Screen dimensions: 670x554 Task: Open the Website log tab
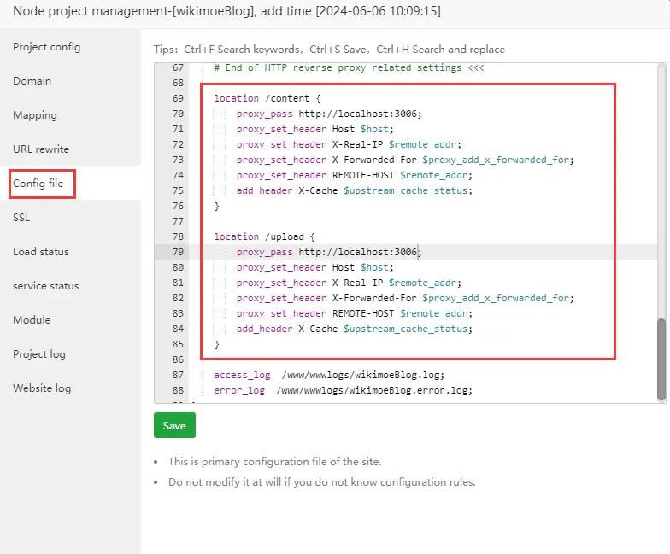pos(41,388)
